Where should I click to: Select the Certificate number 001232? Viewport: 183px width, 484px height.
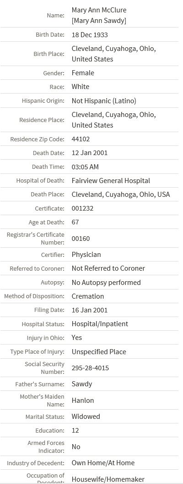(x=82, y=208)
